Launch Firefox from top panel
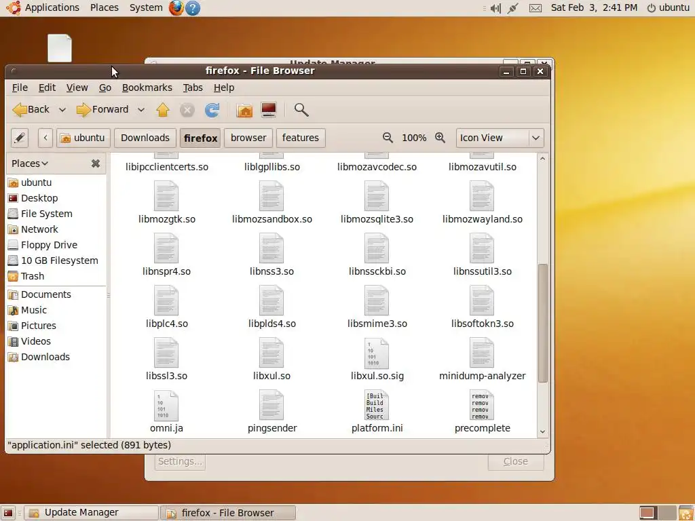Screen dimensions: 695x521 click(176, 7)
